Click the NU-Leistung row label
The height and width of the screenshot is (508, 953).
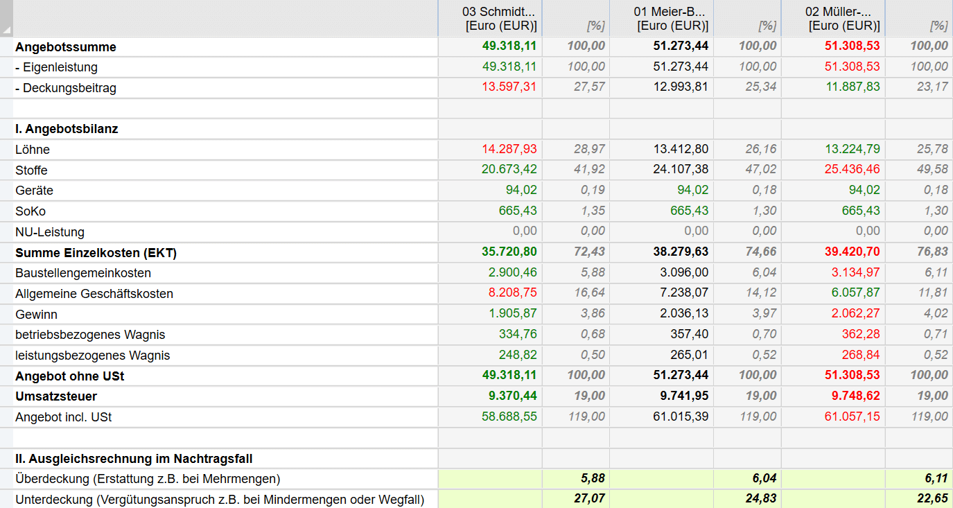point(50,232)
